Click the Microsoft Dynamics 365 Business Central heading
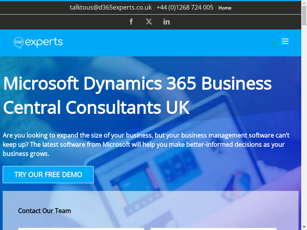The image size is (307, 230). (x=137, y=95)
